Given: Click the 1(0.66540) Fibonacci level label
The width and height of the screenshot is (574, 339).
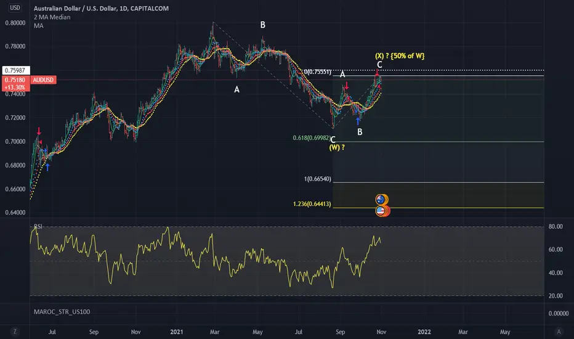Looking at the screenshot, I should coord(317,179).
